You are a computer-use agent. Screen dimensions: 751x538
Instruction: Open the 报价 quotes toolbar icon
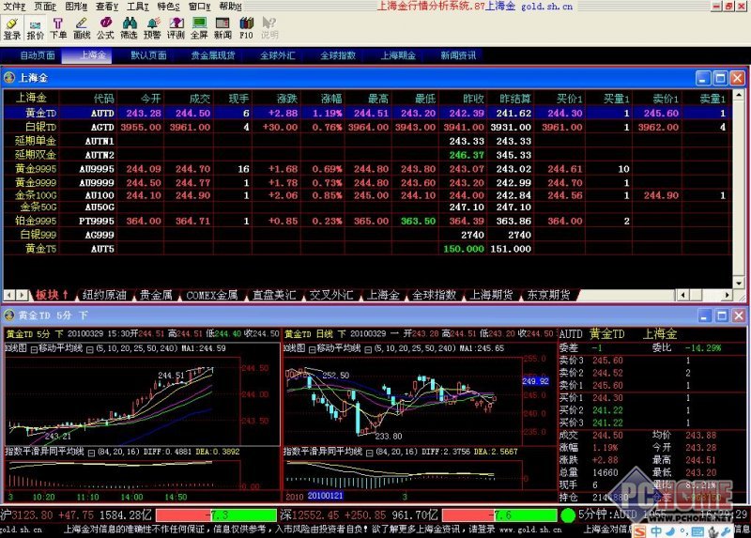pyautogui.click(x=35, y=26)
